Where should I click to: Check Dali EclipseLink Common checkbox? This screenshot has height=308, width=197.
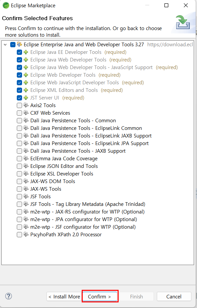click(x=19, y=128)
